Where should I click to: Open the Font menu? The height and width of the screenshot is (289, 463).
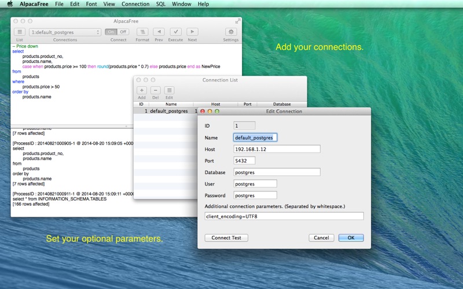coord(91,4)
